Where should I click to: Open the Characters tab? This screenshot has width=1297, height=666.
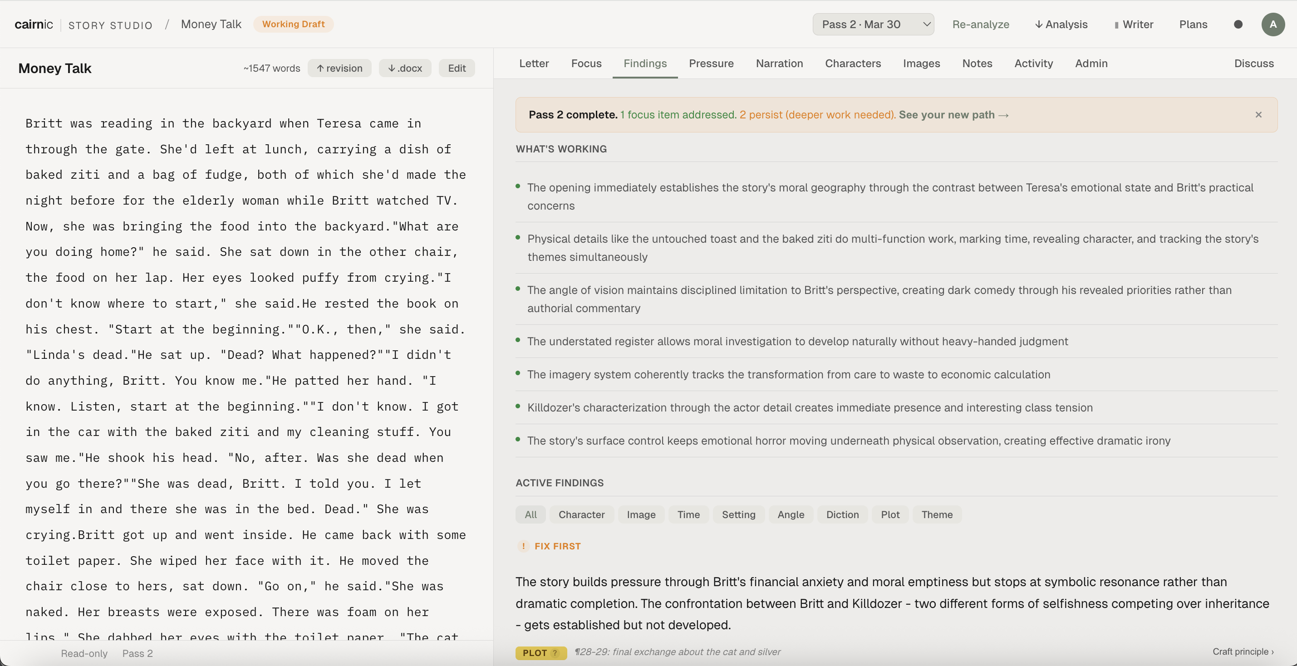click(x=852, y=64)
